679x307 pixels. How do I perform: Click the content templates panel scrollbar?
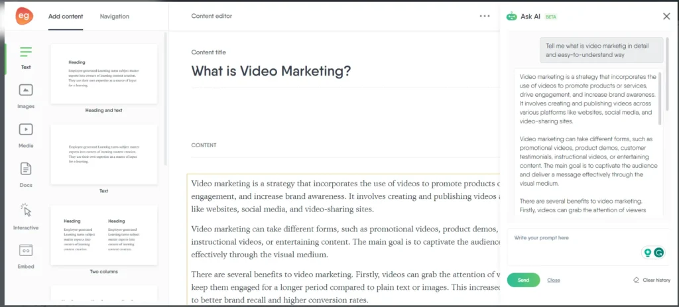(x=165, y=99)
